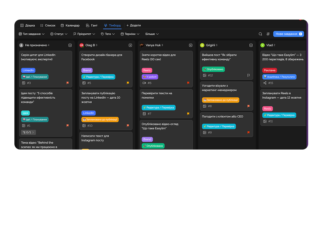Click the Додати view button
Viewport: 322px width, 241px height.
click(x=134, y=25)
